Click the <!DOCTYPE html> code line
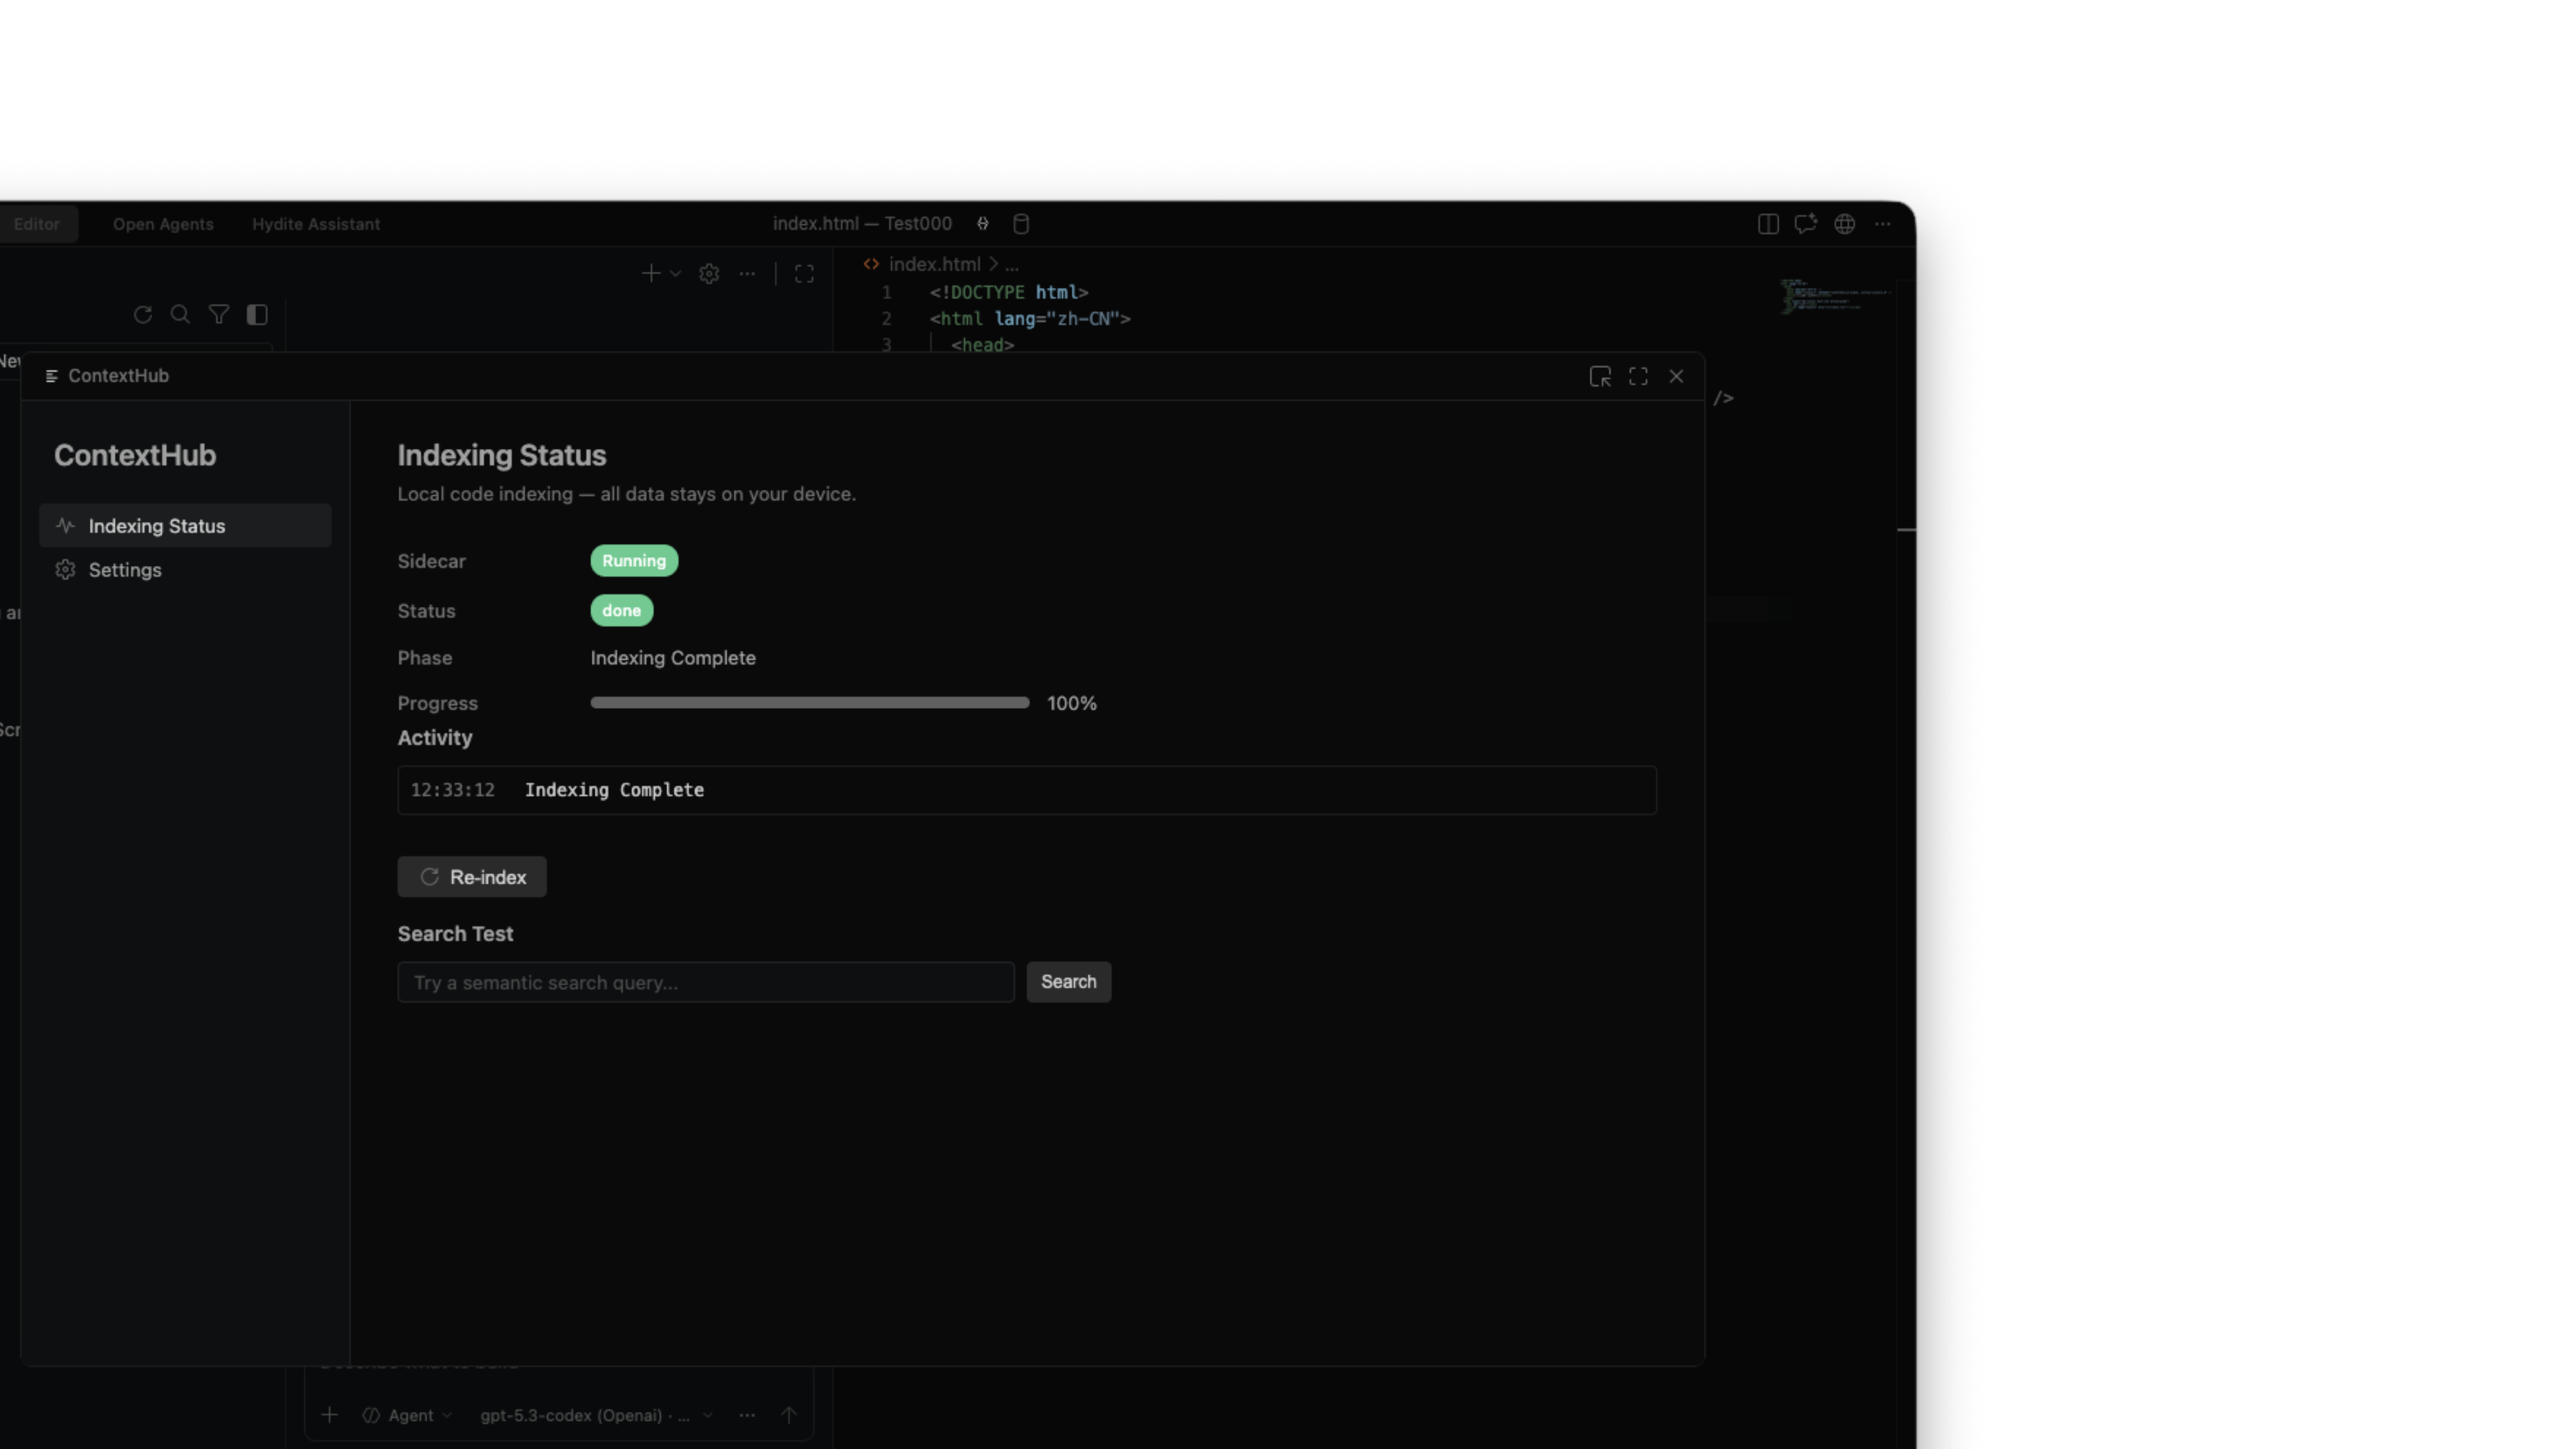 point(1009,292)
